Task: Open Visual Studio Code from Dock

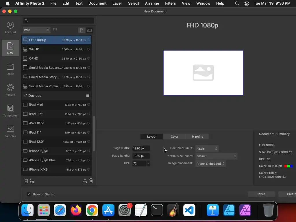Action: (189, 210)
